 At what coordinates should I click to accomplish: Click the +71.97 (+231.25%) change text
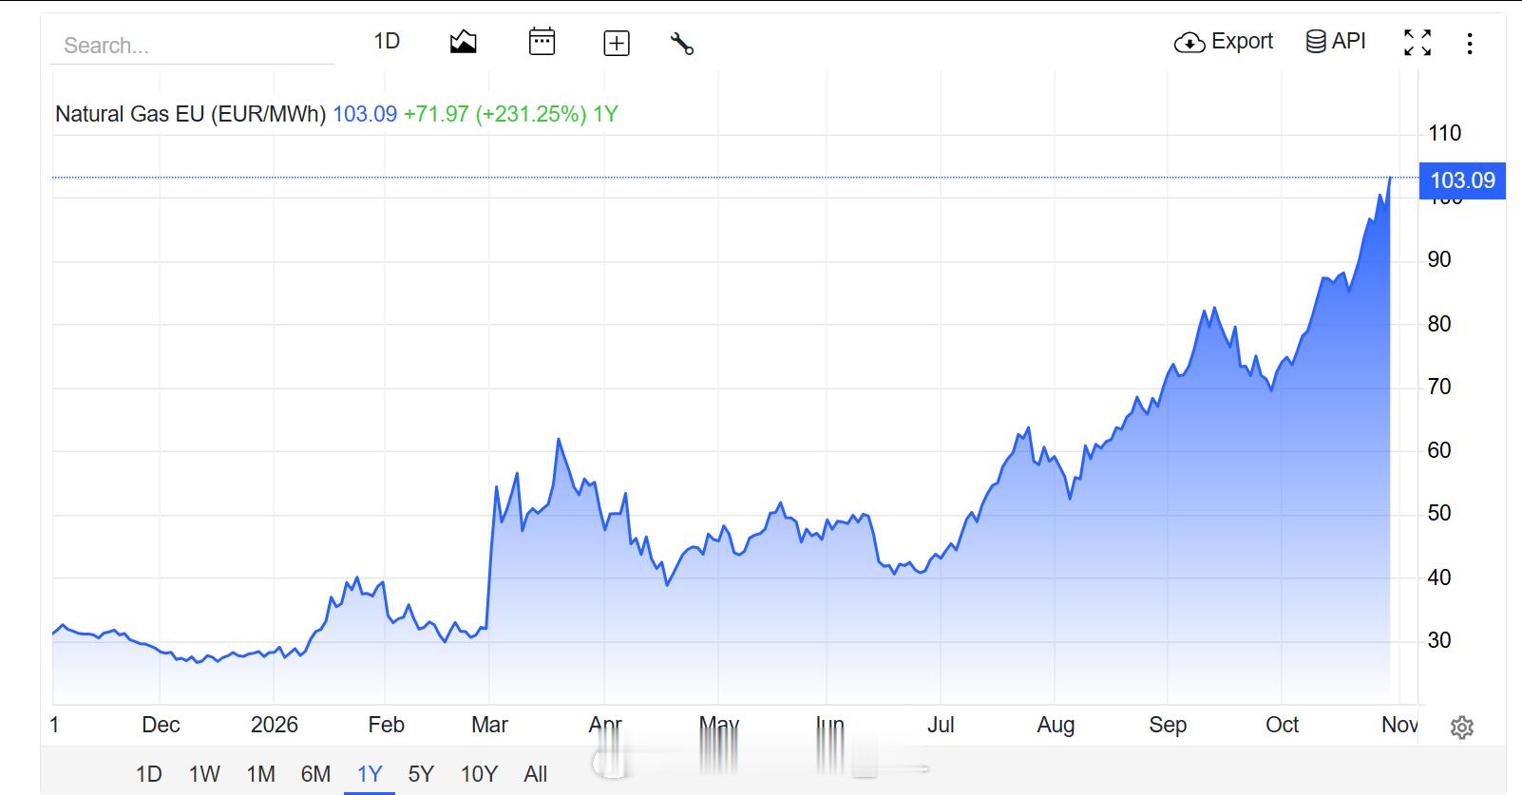[x=495, y=114]
